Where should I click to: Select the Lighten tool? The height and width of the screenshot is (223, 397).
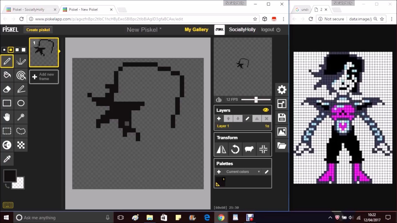pos(7,145)
